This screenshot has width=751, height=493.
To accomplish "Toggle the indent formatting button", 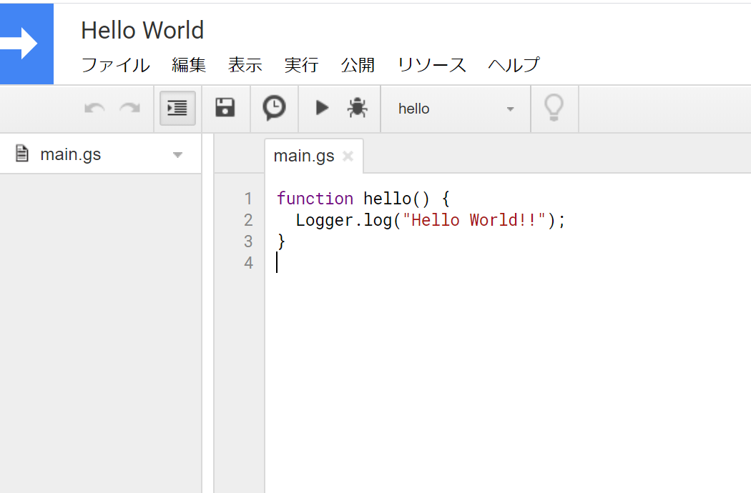I will pos(177,109).
